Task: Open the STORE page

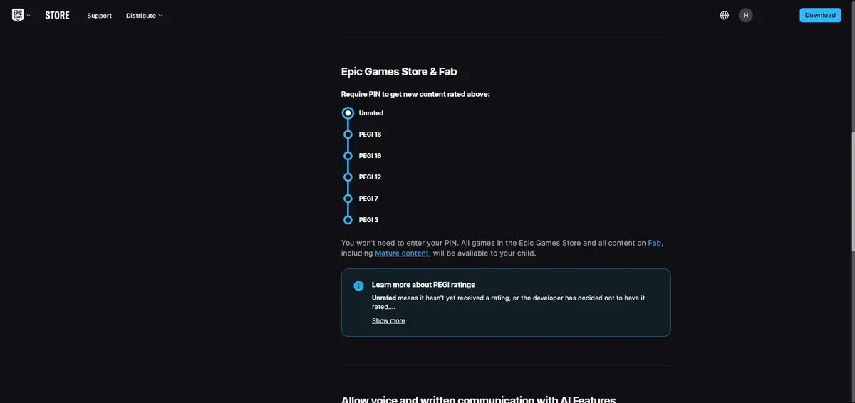Action: [57, 15]
